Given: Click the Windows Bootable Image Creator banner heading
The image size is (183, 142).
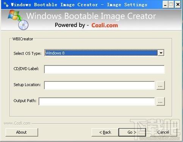Looking at the screenshot, I should (91, 16).
